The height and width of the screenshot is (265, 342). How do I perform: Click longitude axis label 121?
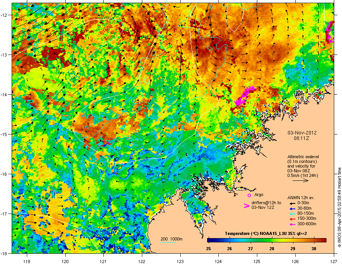104,261
